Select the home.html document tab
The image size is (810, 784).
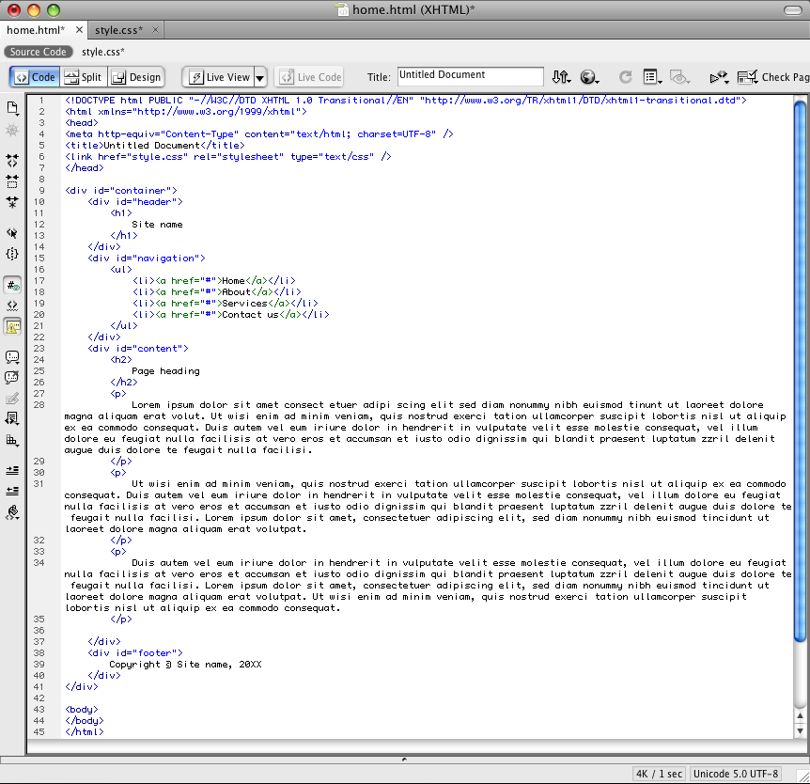click(x=36, y=30)
